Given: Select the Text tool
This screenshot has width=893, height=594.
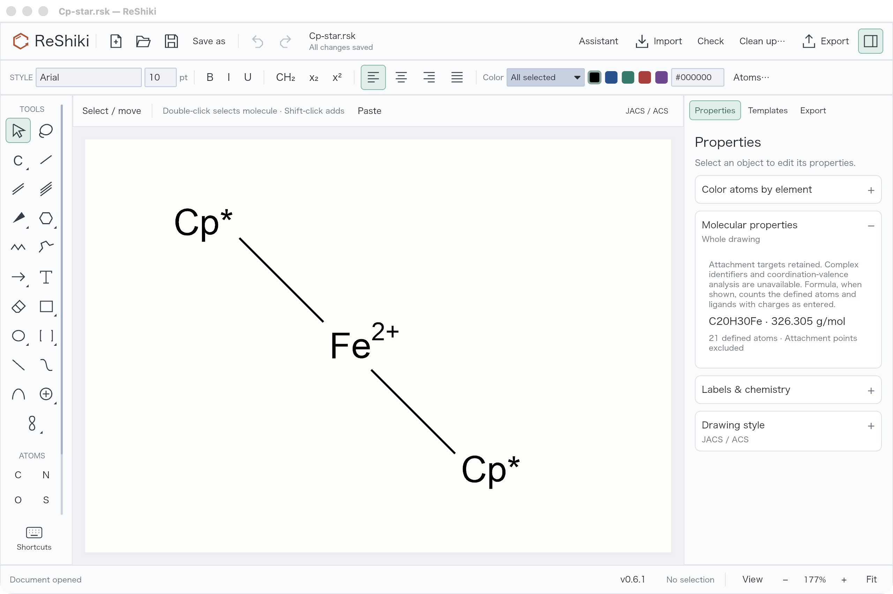Looking at the screenshot, I should click(46, 277).
